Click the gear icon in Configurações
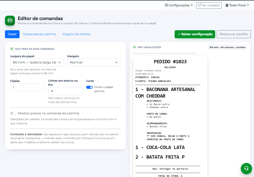 166,5
